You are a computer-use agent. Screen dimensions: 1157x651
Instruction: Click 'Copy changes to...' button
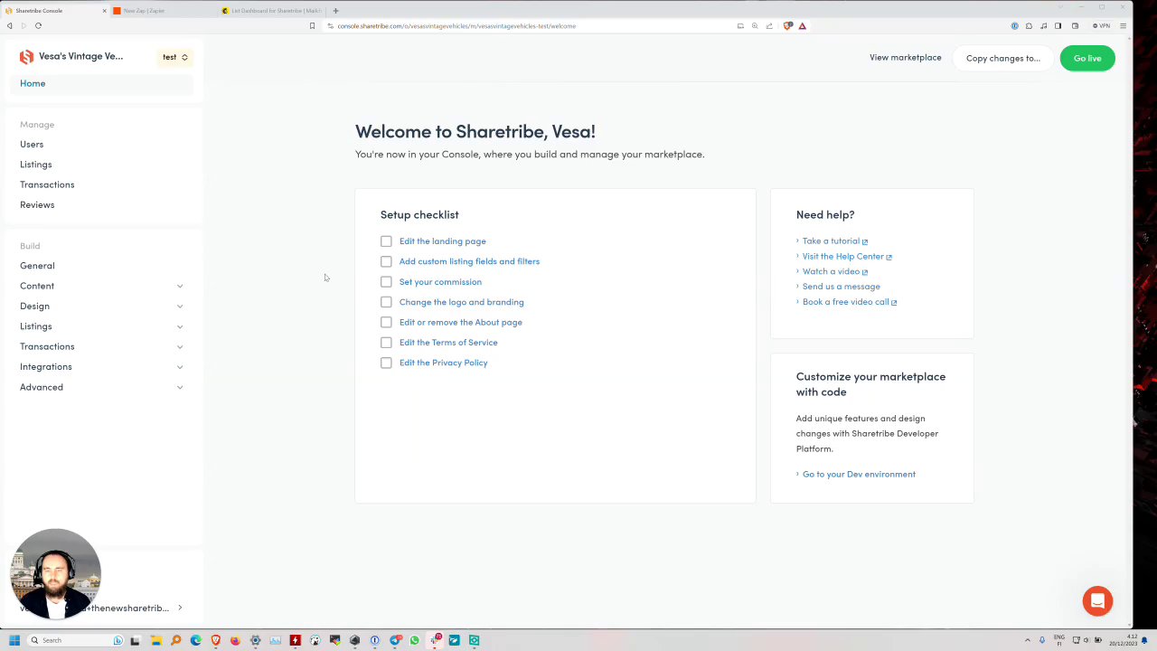pyautogui.click(x=1003, y=58)
